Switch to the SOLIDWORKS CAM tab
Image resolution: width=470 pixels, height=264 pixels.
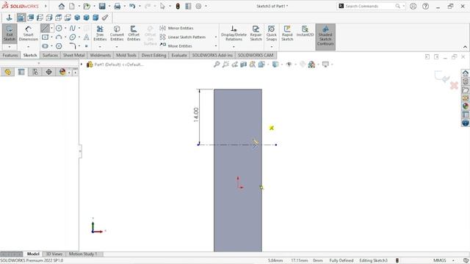(256, 56)
